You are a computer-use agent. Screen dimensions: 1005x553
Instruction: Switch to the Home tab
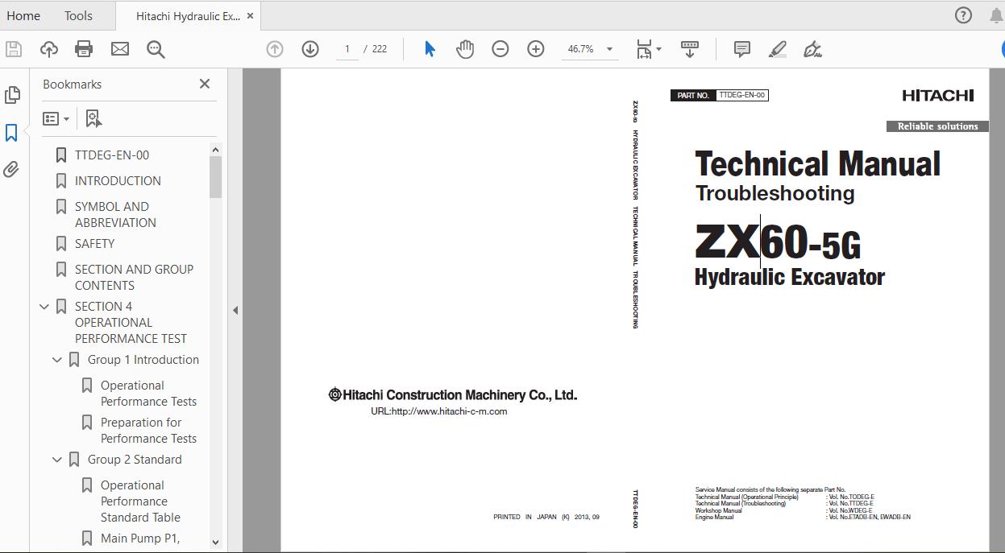point(23,15)
